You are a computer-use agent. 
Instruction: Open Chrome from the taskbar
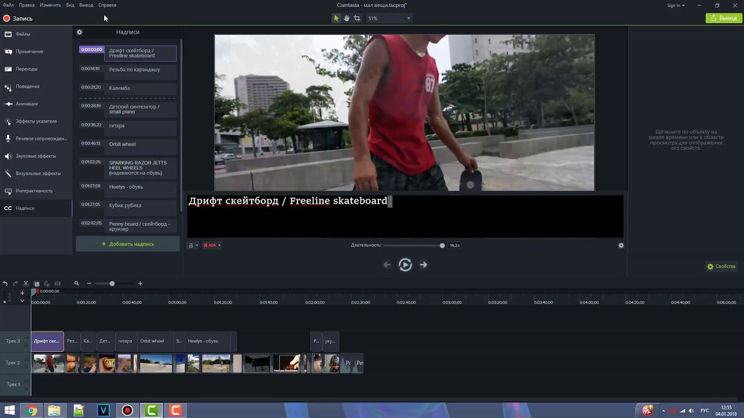(x=31, y=410)
